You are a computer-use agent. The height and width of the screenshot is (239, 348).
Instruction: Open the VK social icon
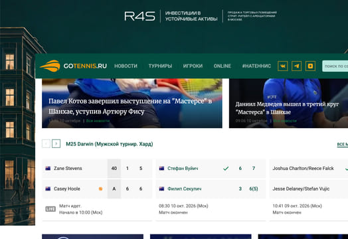click(282, 66)
